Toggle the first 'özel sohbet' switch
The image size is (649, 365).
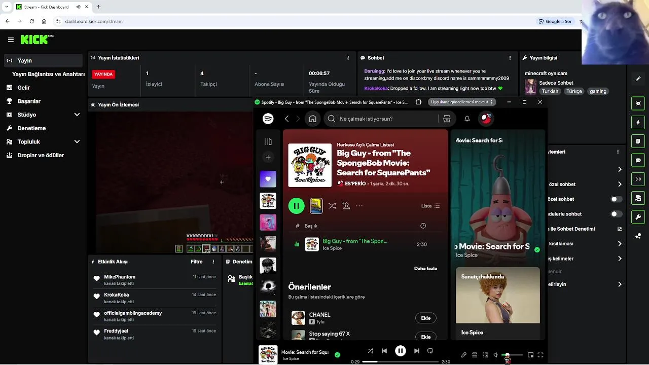pyautogui.click(x=616, y=199)
